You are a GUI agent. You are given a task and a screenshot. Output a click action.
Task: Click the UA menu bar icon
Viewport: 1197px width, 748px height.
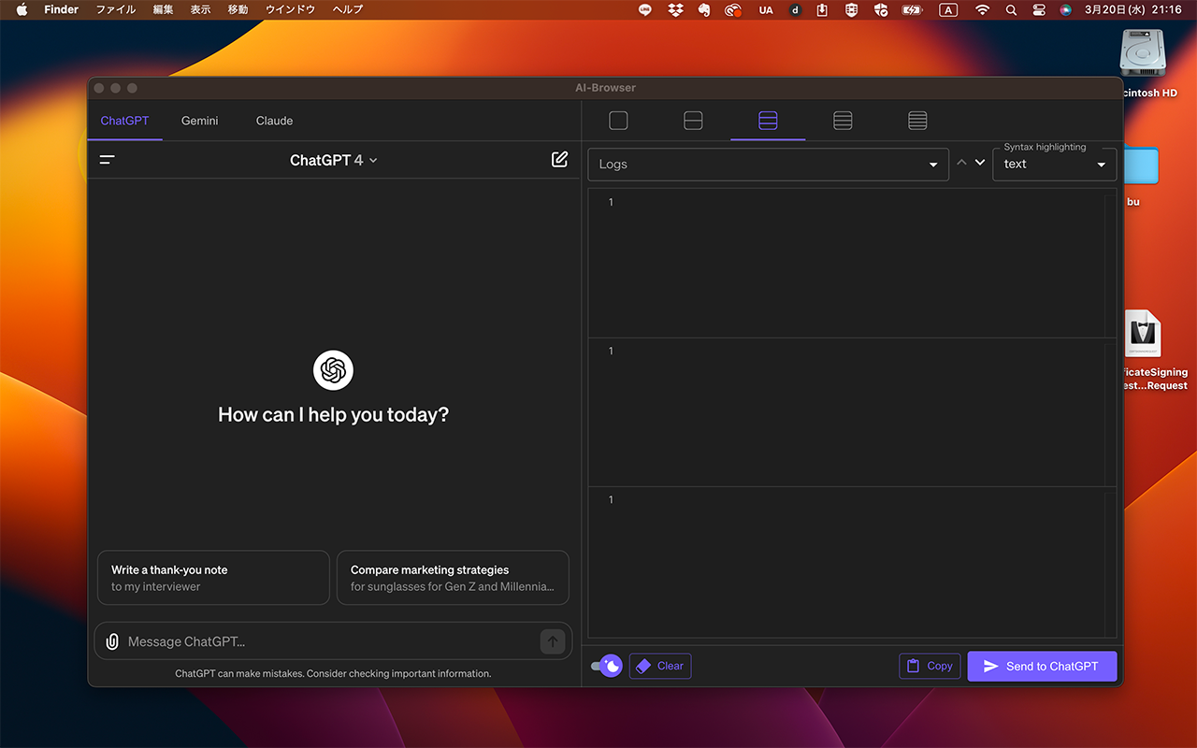766,10
